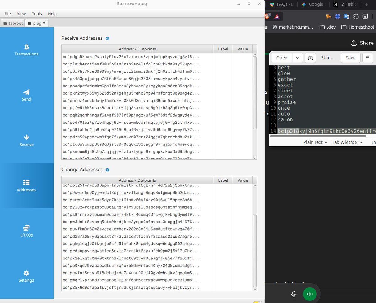Switch to the X #bitcoin browser tab

tap(346, 4)
